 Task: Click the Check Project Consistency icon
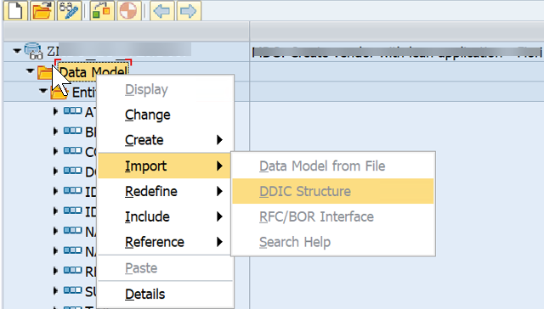(102, 11)
